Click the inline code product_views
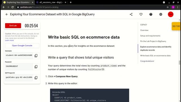Viewport: 181px width, 102px height. coord(109,66)
